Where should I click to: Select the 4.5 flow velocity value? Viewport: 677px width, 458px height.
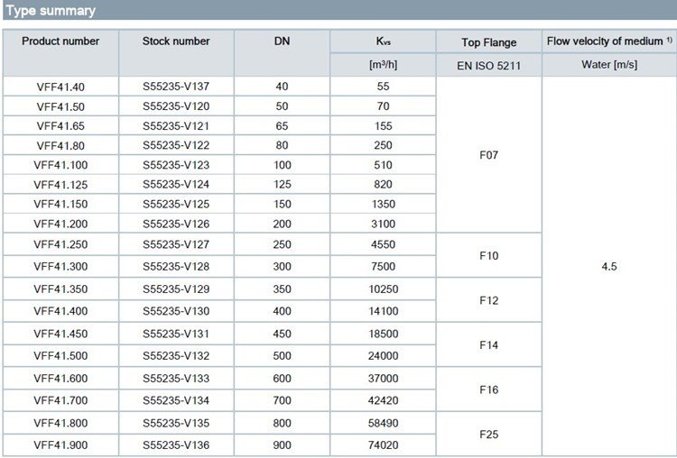click(609, 267)
